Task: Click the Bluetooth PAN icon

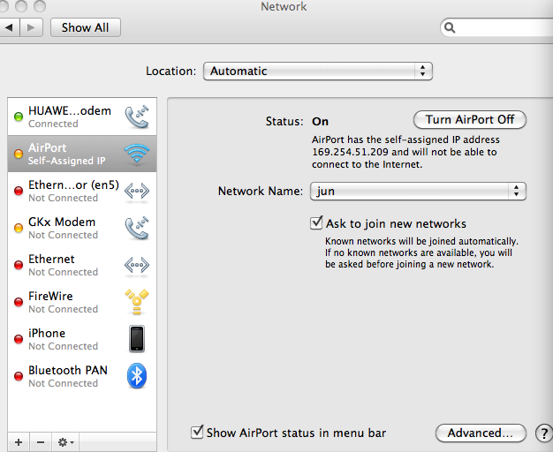Action: click(137, 376)
